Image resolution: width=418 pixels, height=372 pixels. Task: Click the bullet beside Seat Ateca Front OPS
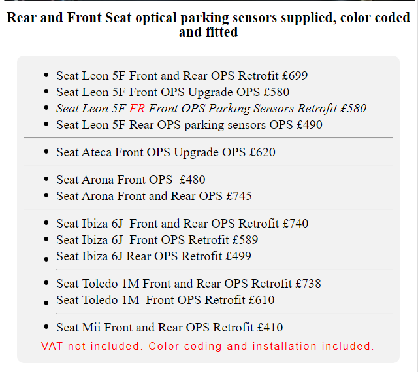pos(45,152)
